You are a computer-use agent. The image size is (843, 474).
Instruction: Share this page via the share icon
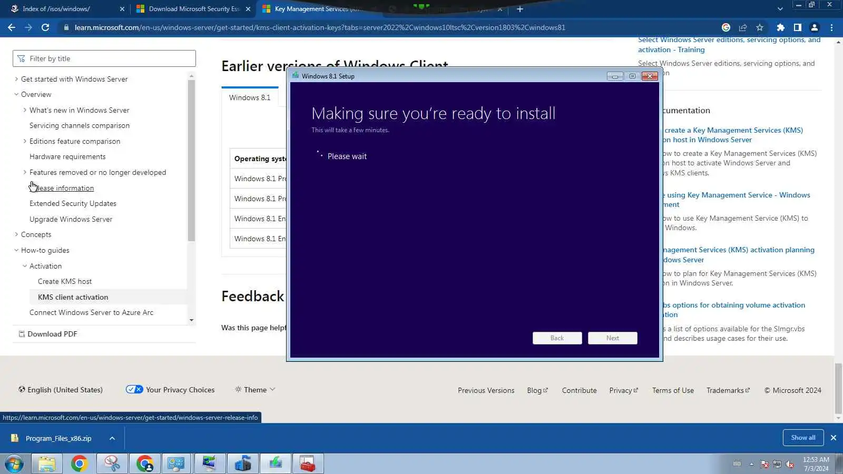coord(743,27)
